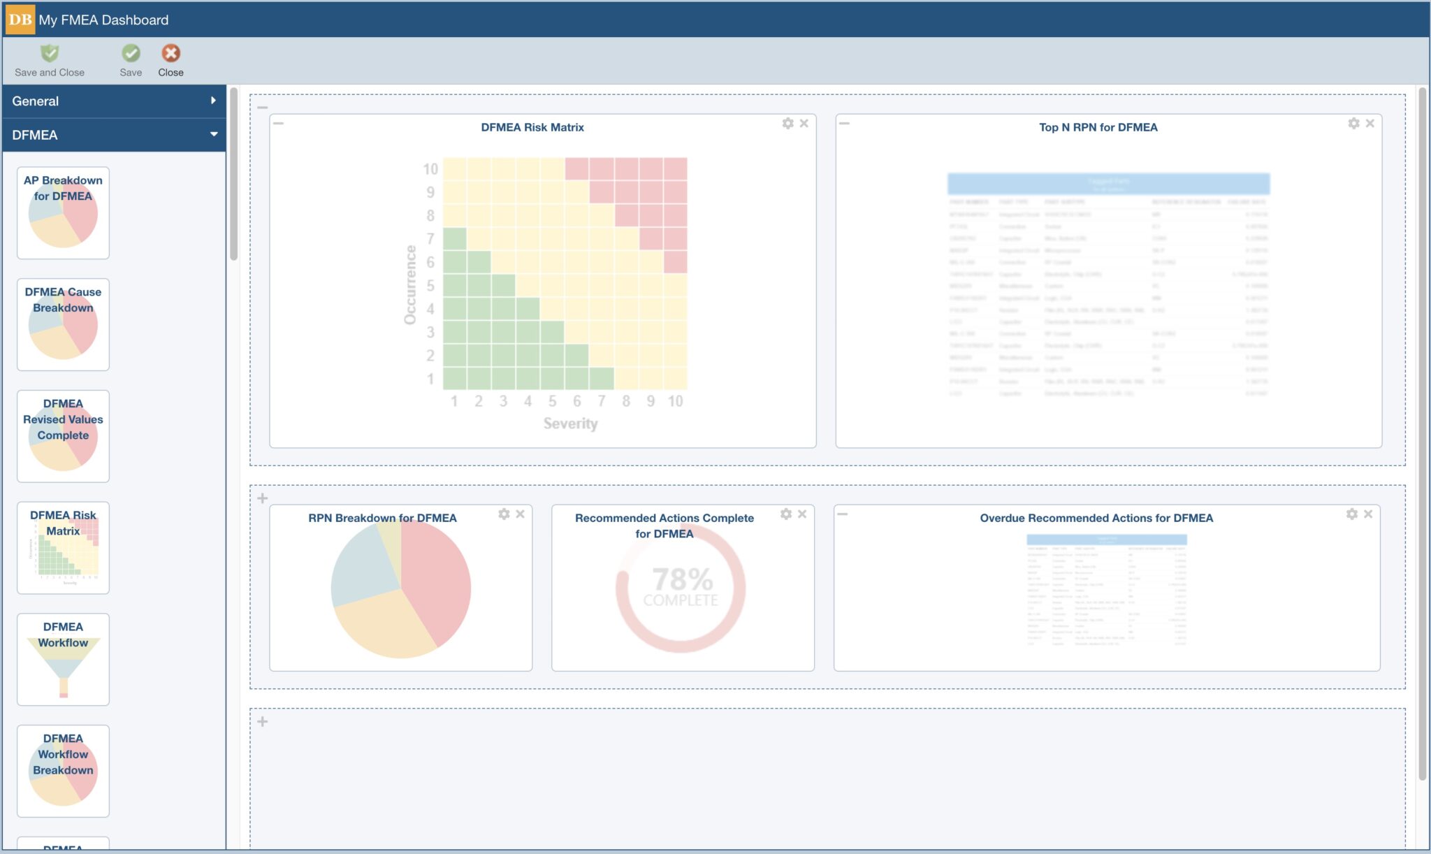Screen dimensions: 1431x854
Task: Click the Close icon in the toolbar
Action: 170,59
